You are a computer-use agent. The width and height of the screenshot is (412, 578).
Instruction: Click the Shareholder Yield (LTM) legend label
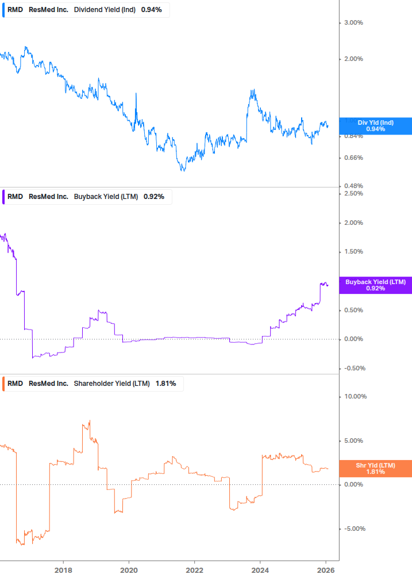[112, 384]
